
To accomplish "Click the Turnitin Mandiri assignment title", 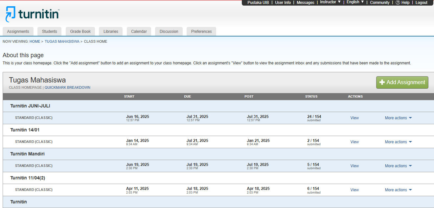I will click(x=28, y=154).
